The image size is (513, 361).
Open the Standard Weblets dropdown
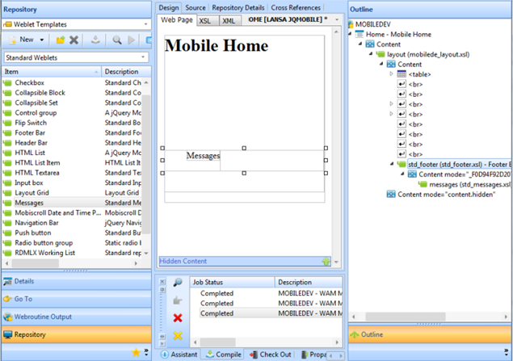tap(143, 57)
